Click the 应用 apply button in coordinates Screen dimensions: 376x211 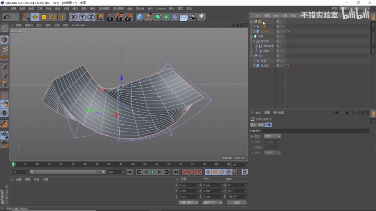(x=236, y=202)
